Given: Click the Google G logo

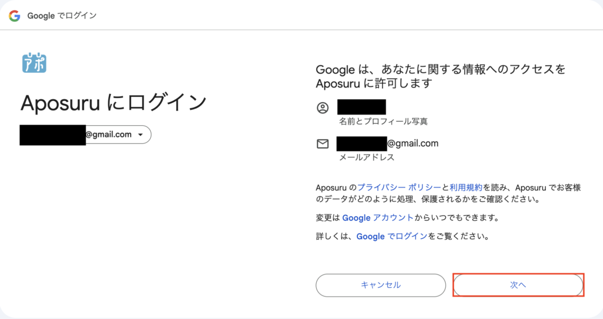Looking at the screenshot, I should point(15,16).
